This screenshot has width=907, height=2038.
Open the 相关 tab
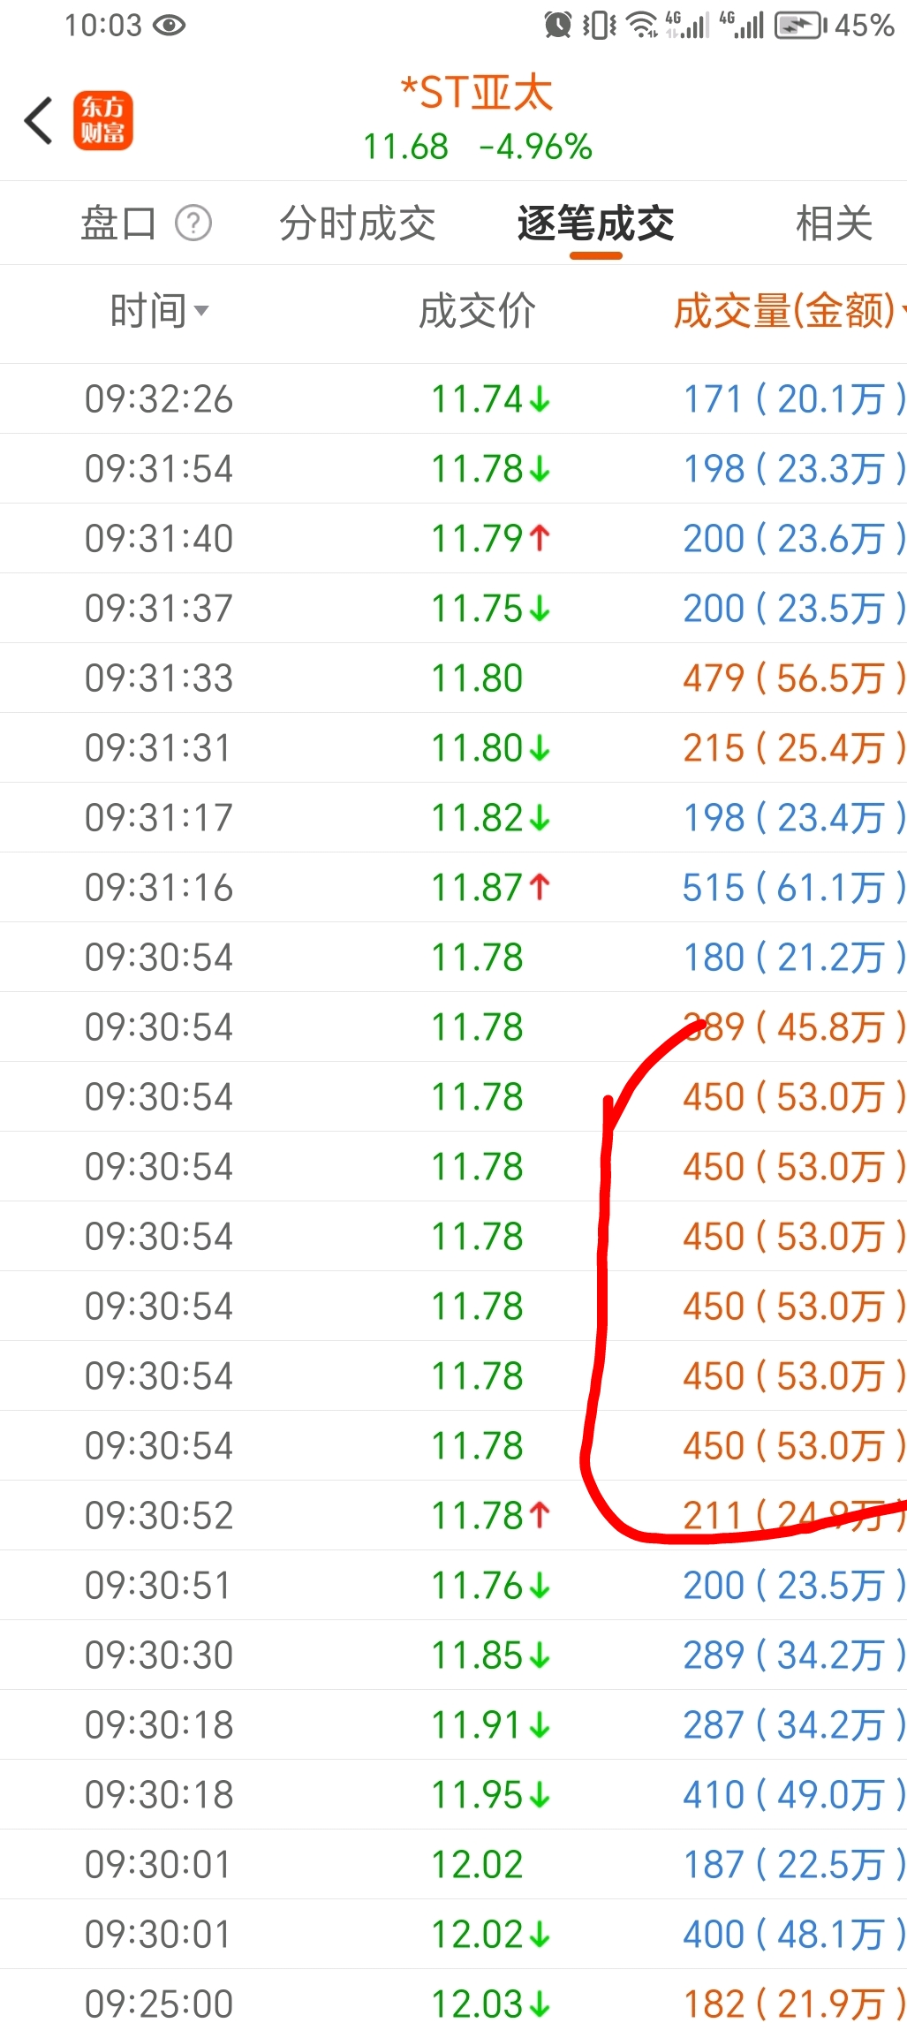[x=834, y=223]
